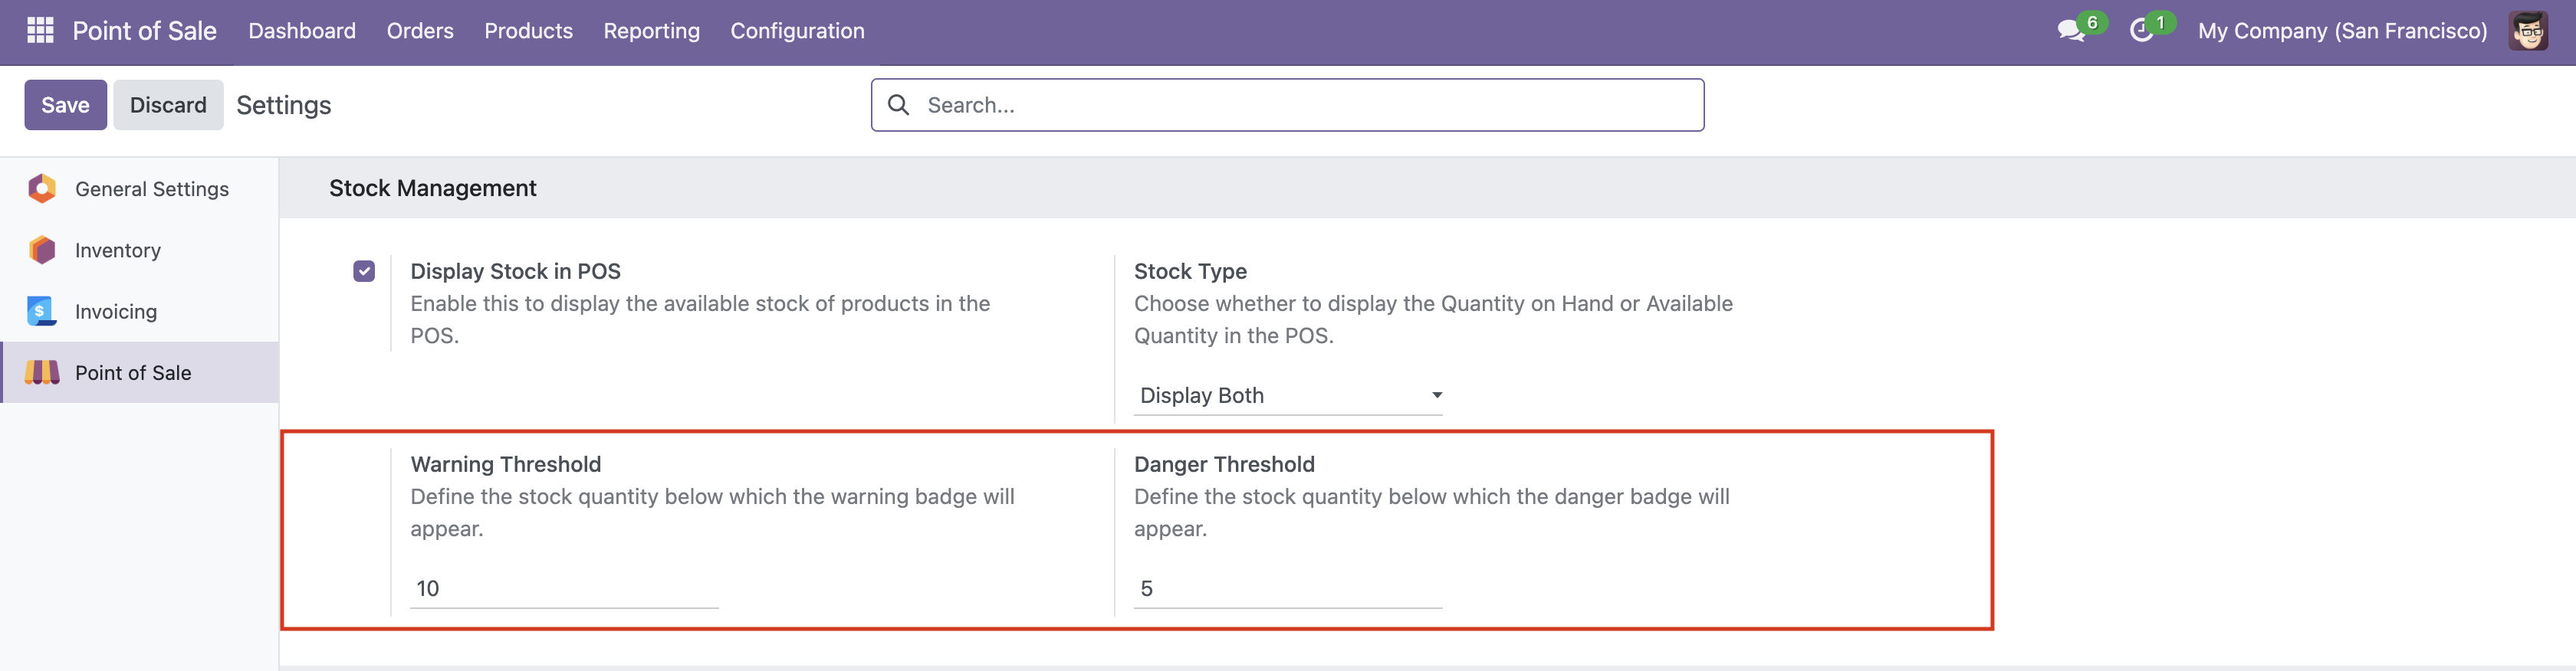2576x671 pixels.
Task: Navigate to the Dashboard
Action: tap(301, 31)
